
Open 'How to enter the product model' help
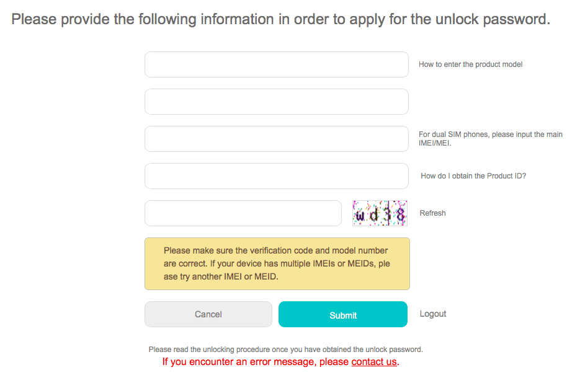click(x=470, y=64)
